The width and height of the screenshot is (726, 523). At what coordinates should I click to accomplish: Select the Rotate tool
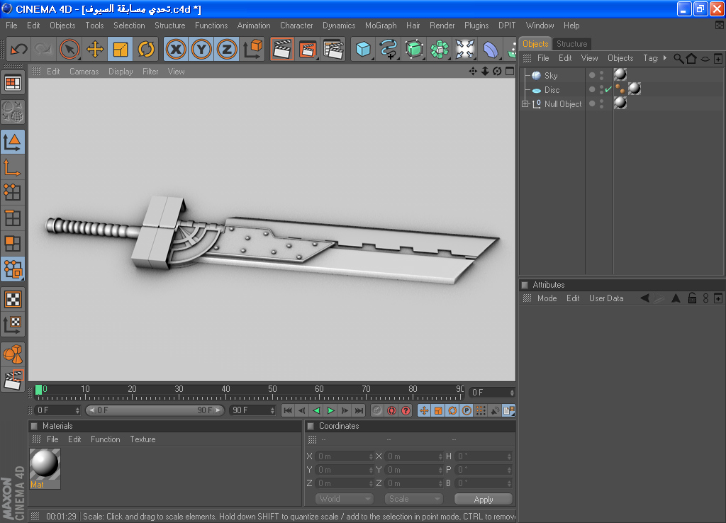coord(146,49)
